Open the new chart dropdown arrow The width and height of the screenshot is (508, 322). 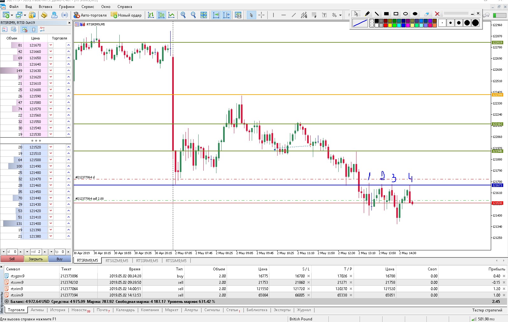pyautogui.click(x=12, y=15)
